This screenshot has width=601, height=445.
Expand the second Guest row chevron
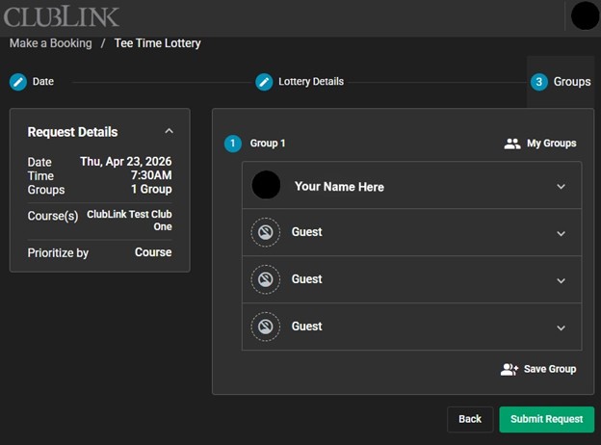coord(562,280)
